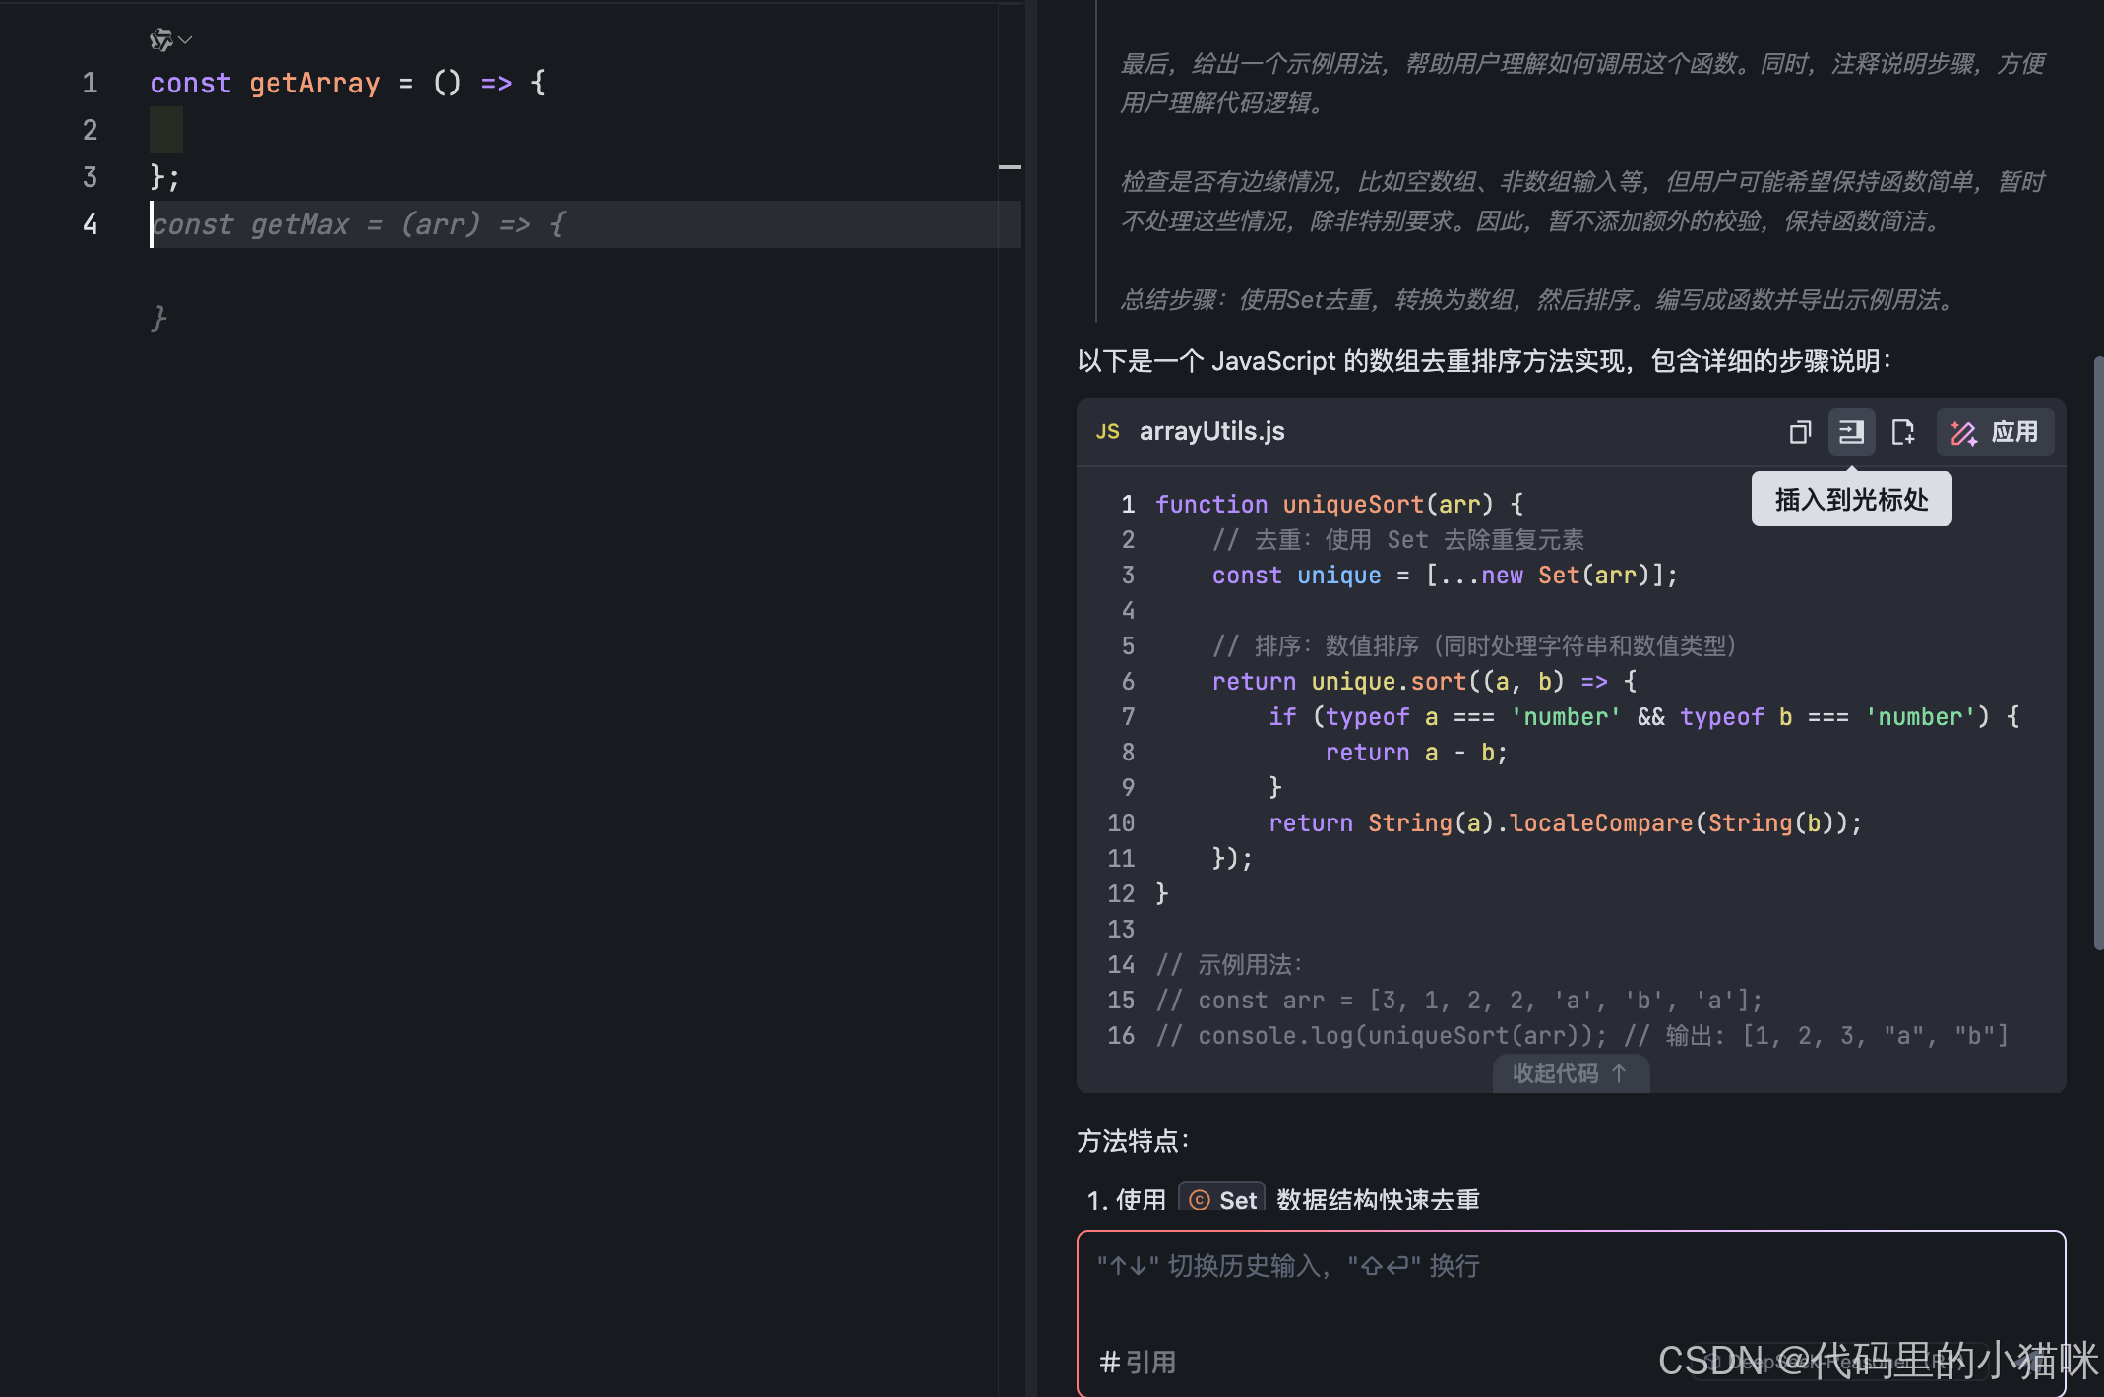Click the yellow JS file type icon
The image size is (2104, 1397).
(1108, 431)
